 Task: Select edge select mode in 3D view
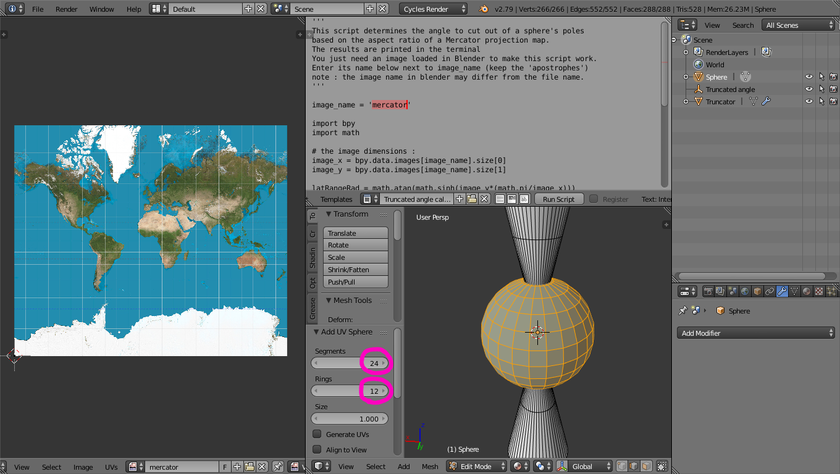[634, 467]
